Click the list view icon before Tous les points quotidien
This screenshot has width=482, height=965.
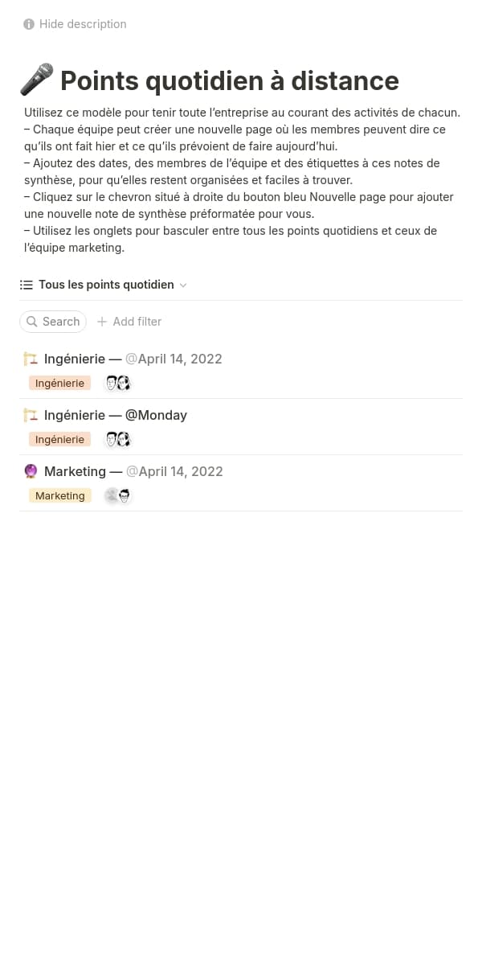(x=26, y=284)
